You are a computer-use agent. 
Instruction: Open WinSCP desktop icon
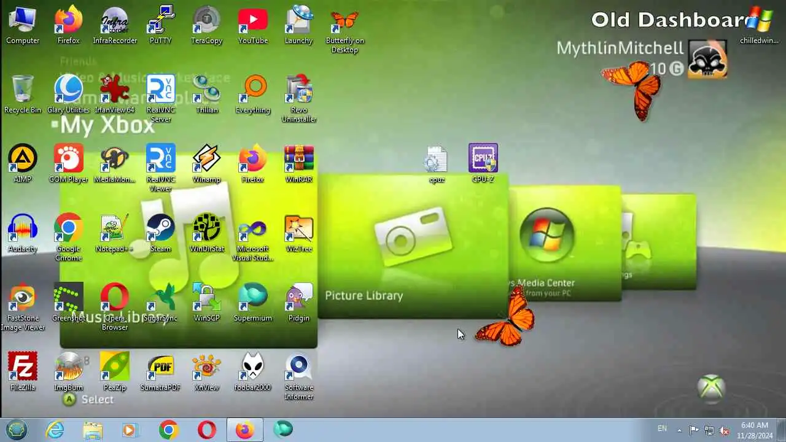[x=206, y=303]
